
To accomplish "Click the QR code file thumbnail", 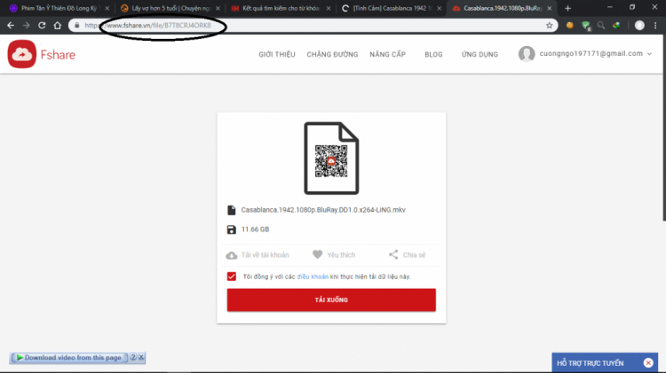I will (331, 158).
